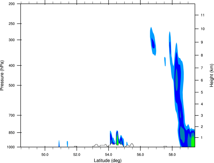Select the 850 pressure tick label
Image resolution: width=214 pixels, height=163 pixels.
(x=12, y=133)
